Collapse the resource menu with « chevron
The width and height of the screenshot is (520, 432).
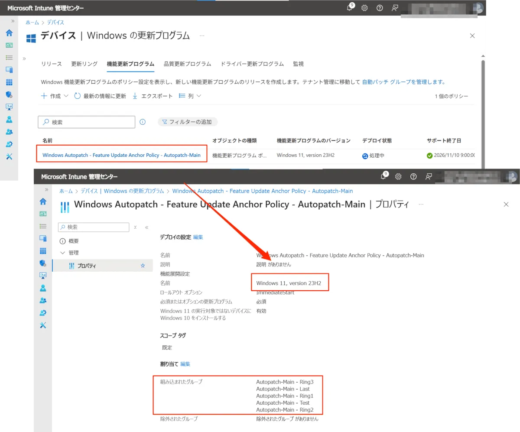click(x=146, y=227)
